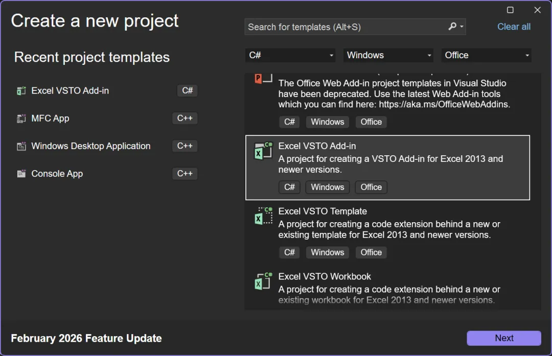Click the Excel VSTO Add-in template icon
Image resolution: width=552 pixels, height=356 pixels.
point(263,151)
